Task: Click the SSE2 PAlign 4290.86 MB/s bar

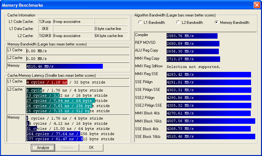Action: click(x=209, y=98)
